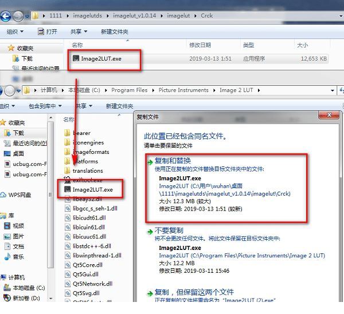344x314 pixels.
Task: Click 收藏夹 in the top window sidebar
Action: point(21,48)
